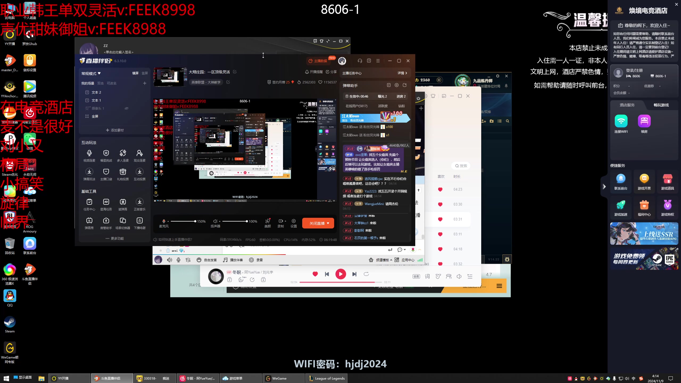The height and width of the screenshot is (383, 681).
Task: Open 读弹幕 read danmaku tool
Action: (123, 205)
